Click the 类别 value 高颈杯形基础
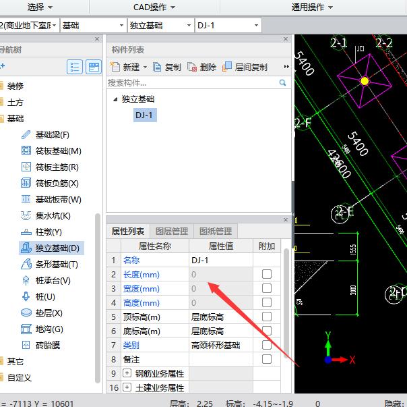The image size is (407, 407). (x=221, y=345)
